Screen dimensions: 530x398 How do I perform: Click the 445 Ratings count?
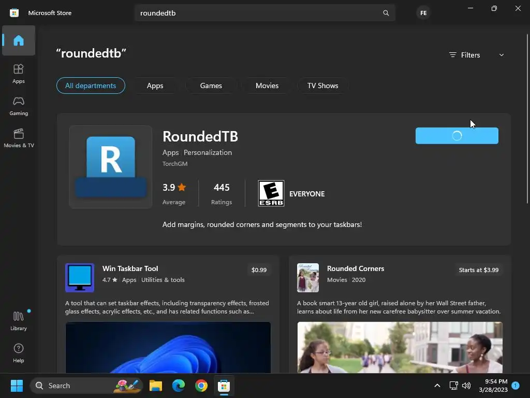(x=222, y=194)
